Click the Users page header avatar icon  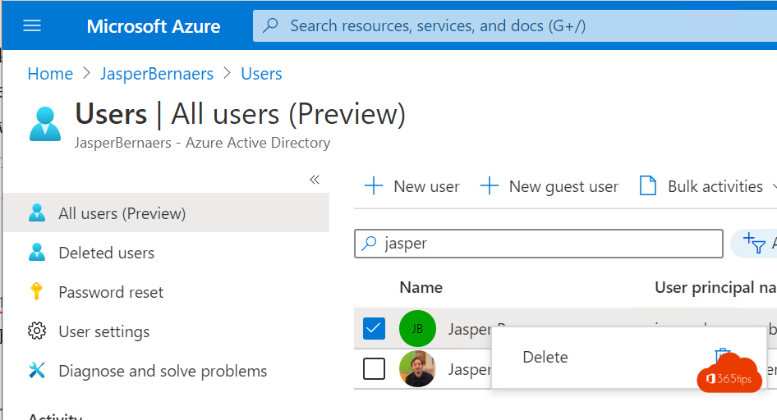click(x=45, y=124)
